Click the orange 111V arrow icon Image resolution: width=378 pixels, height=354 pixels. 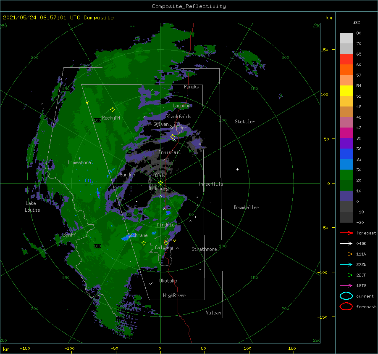pyautogui.click(x=346, y=254)
